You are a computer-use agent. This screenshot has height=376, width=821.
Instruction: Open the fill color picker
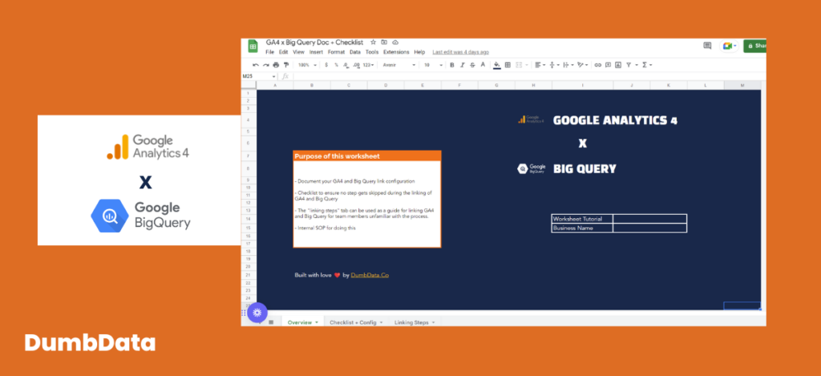pyautogui.click(x=497, y=65)
